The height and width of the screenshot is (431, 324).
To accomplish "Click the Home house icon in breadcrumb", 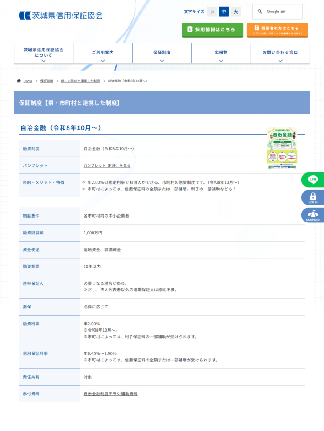I will coord(19,81).
